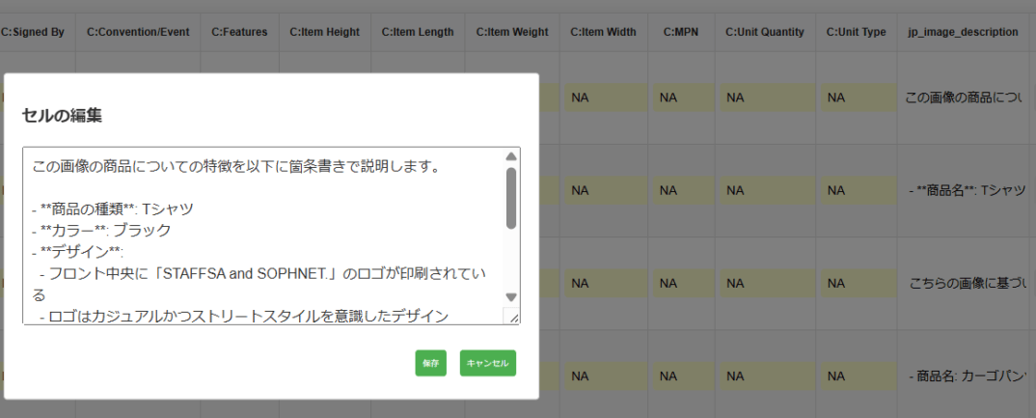Click third row NA cell under C:Unit Quantity

pos(765,284)
